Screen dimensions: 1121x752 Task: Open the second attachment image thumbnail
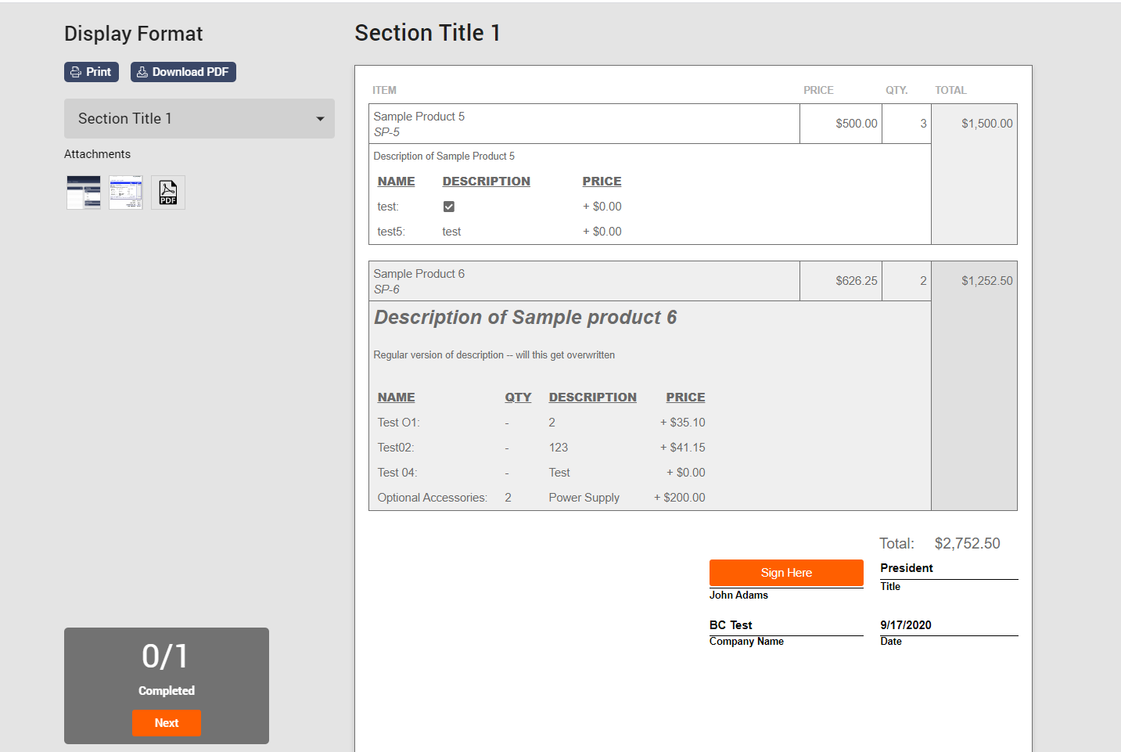(x=126, y=192)
